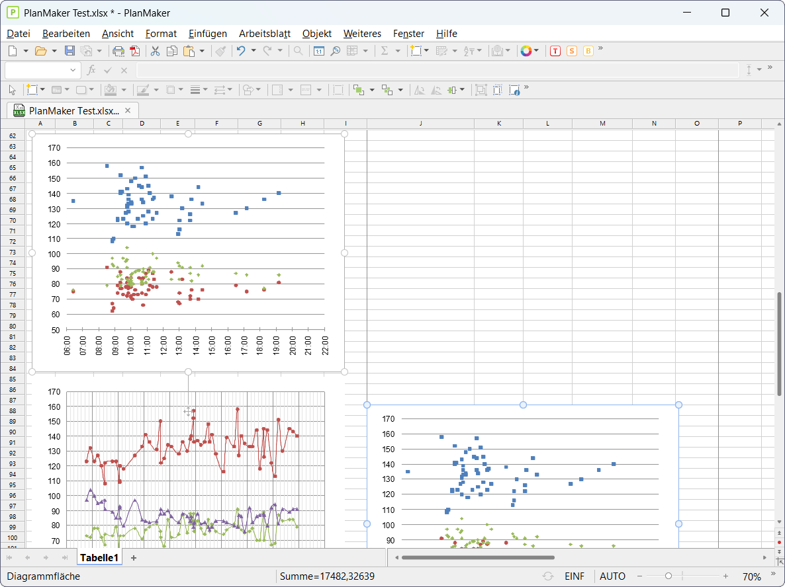Set zoom to actual size 1:1
Image resolution: width=785 pixels, height=587 pixels.
coord(319,51)
